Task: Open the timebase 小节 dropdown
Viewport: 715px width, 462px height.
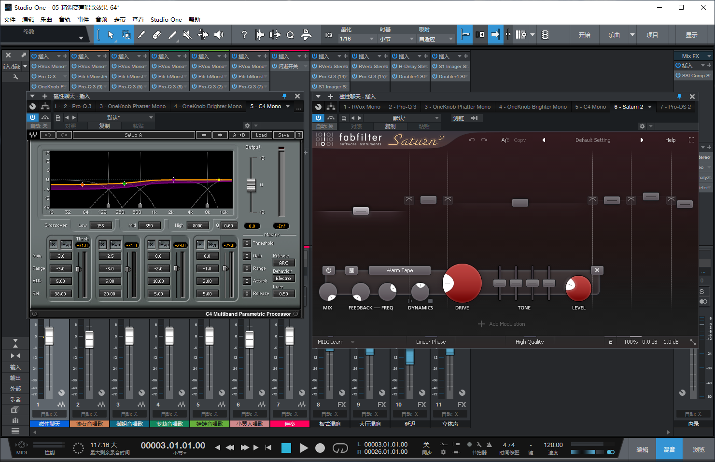Action: (396, 39)
